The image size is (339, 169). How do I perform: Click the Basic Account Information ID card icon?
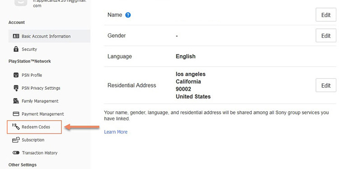[x=16, y=36]
